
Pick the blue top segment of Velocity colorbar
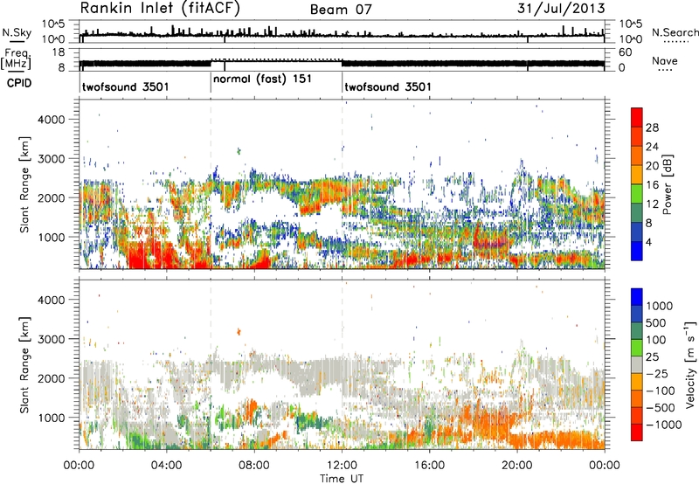[x=637, y=296]
